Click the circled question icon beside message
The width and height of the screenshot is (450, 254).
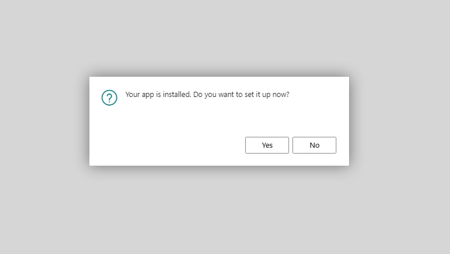click(110, 98)
